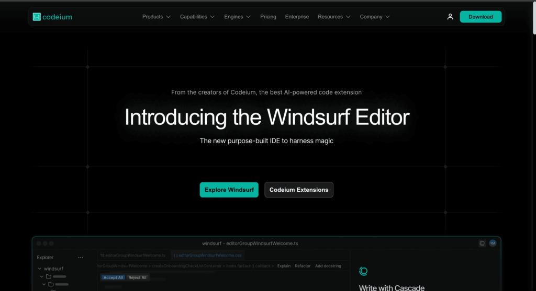
Task: Collapse the windsurf root folder tree
Action: pyautogui.click(x=39, y=269)
